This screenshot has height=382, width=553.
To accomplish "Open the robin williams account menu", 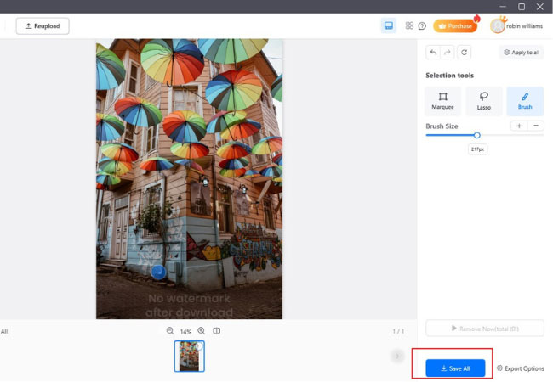I will 516,26.
